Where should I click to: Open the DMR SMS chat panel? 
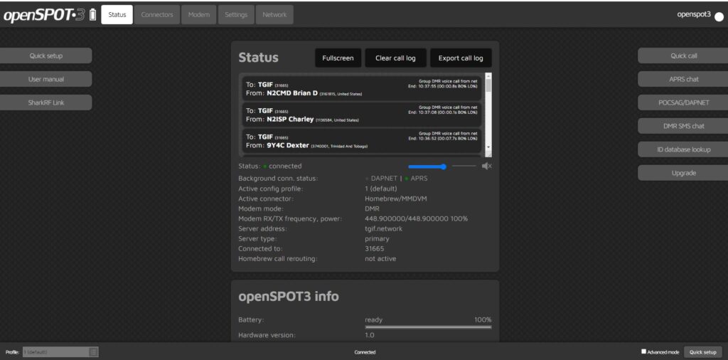point(683,126)
